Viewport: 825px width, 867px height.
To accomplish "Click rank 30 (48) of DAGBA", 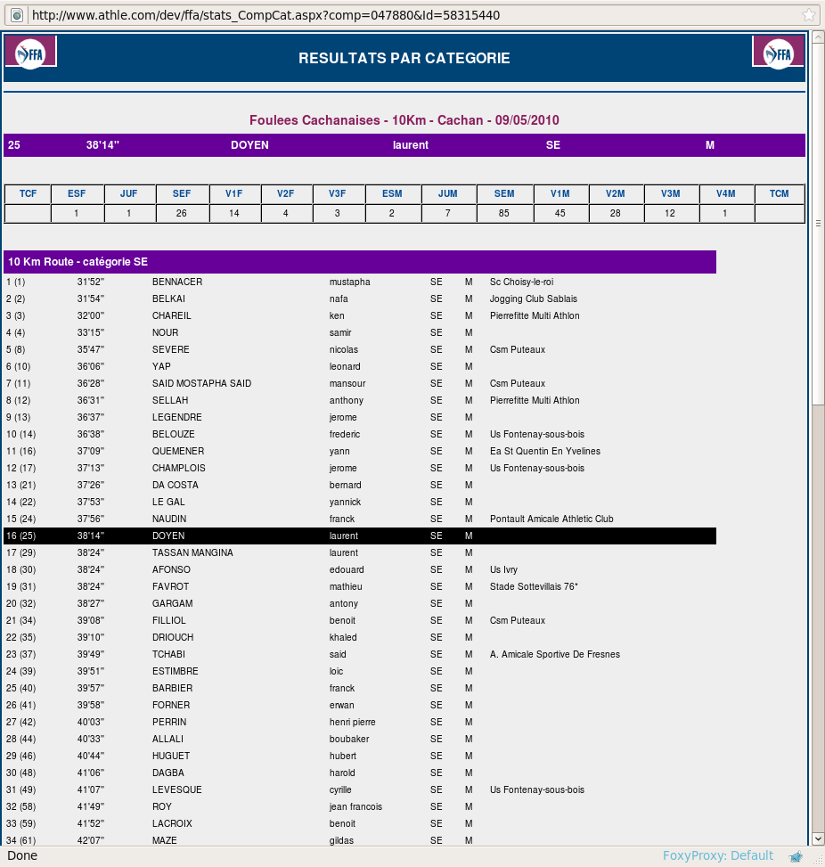I will (x=21, y=773).
